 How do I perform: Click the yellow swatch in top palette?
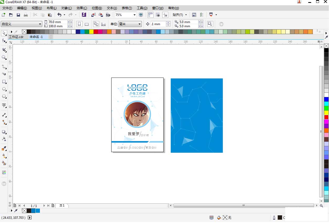[x=91, y=32]
